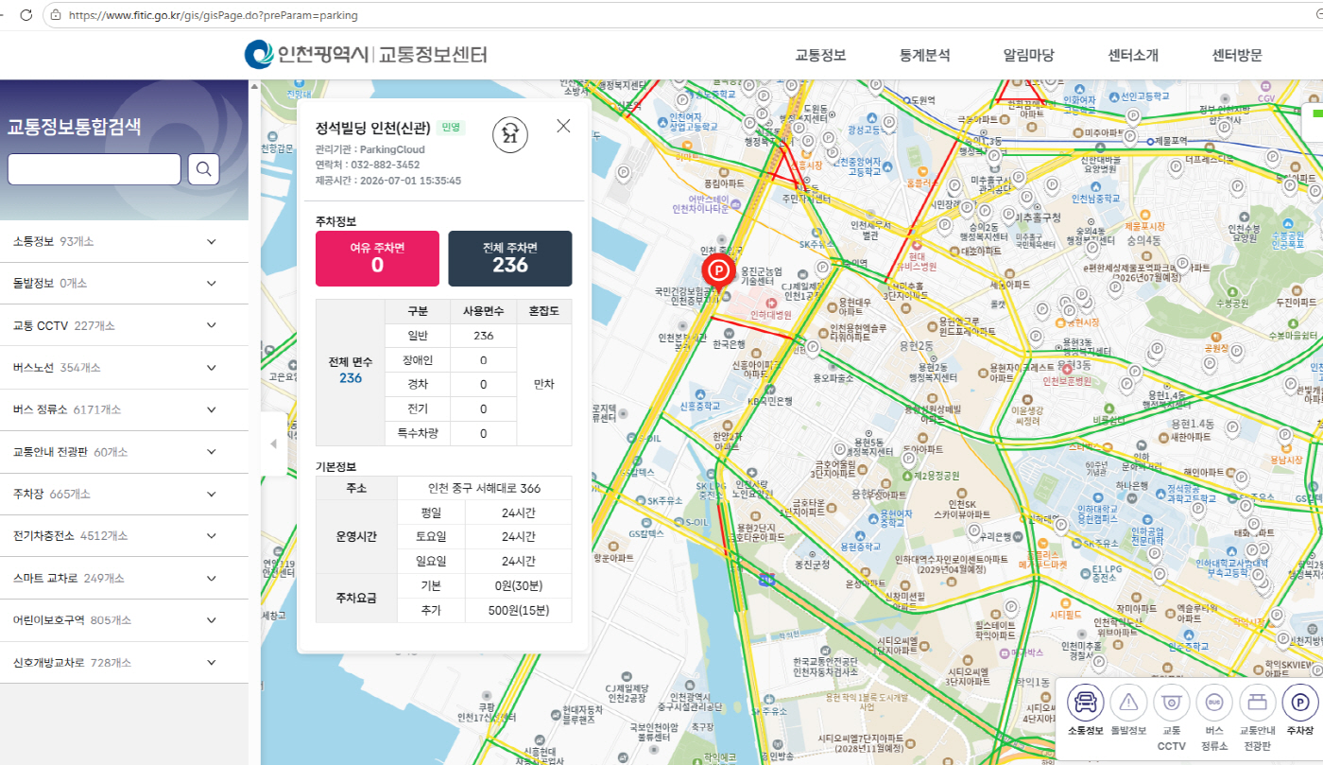Click the refresh countdown icon in popup
This screenshot has width=1323, height=765.
pos(510,135)
